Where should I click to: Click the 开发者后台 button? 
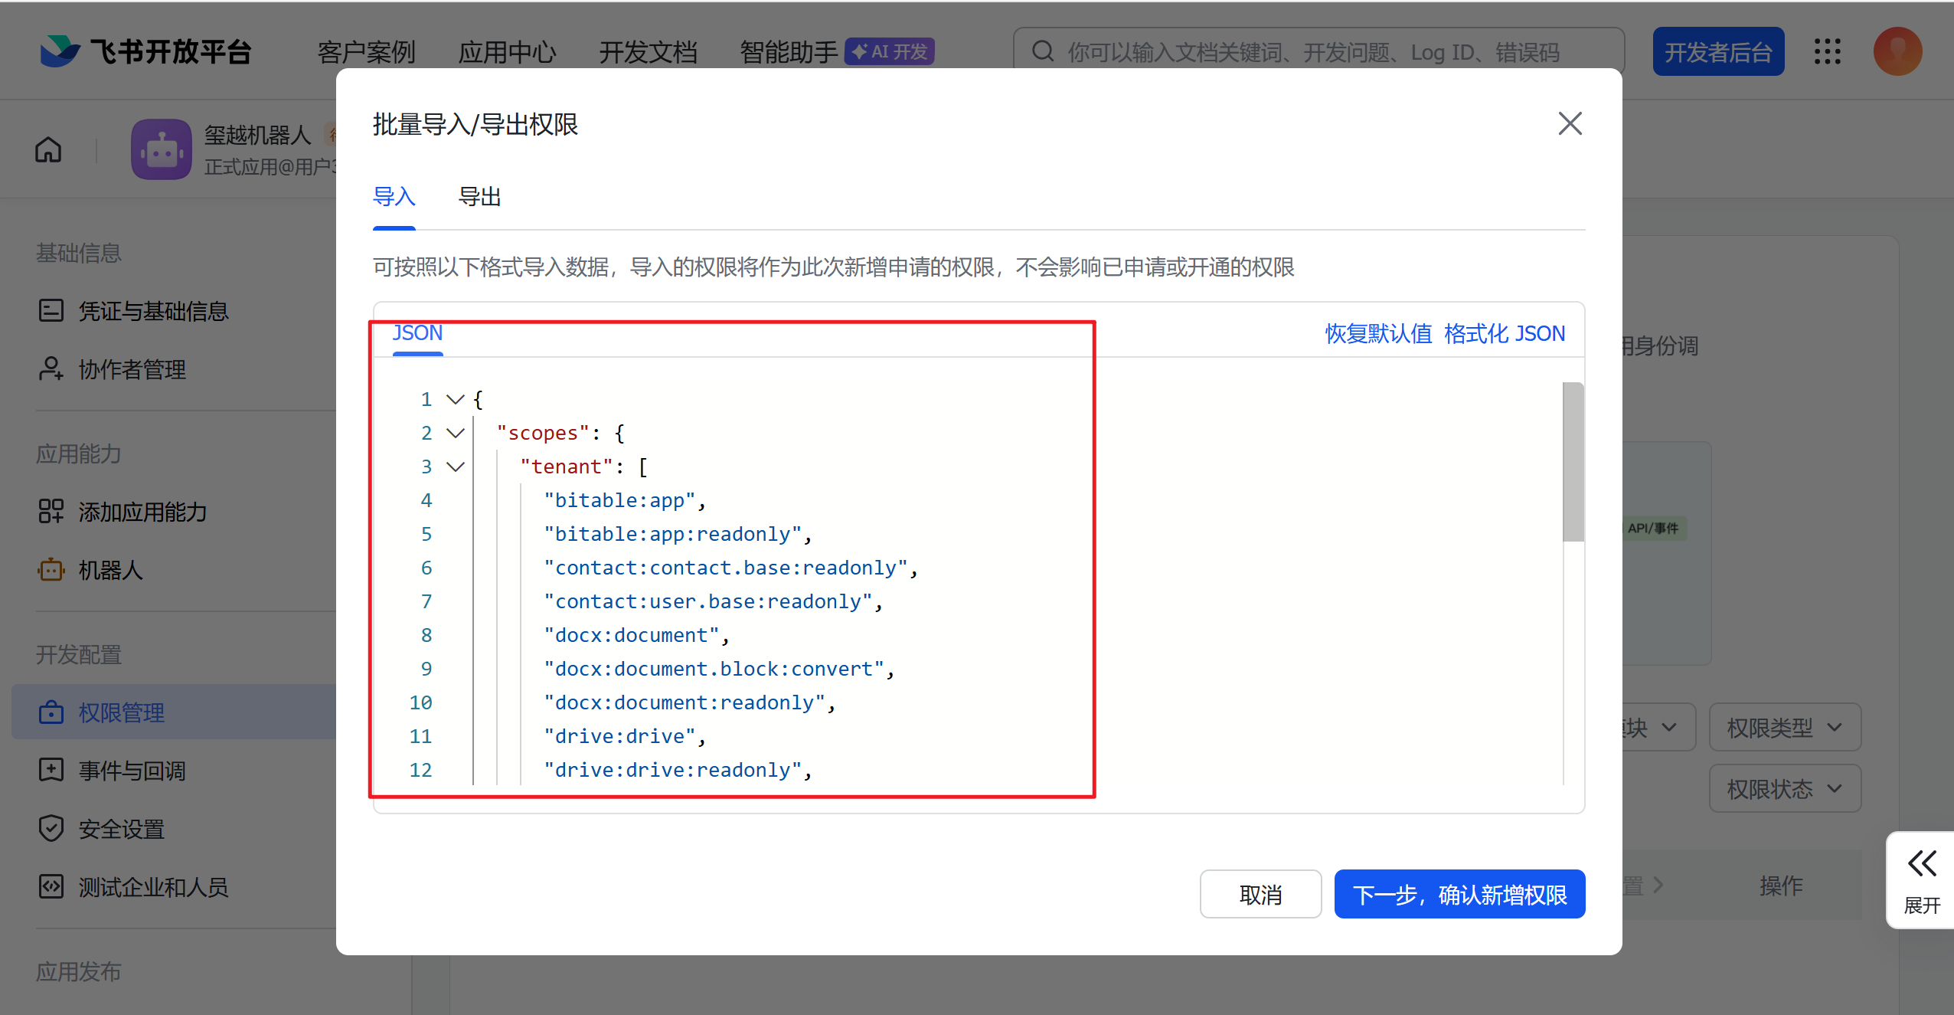pyautogui.click(x=1718, y=51)
